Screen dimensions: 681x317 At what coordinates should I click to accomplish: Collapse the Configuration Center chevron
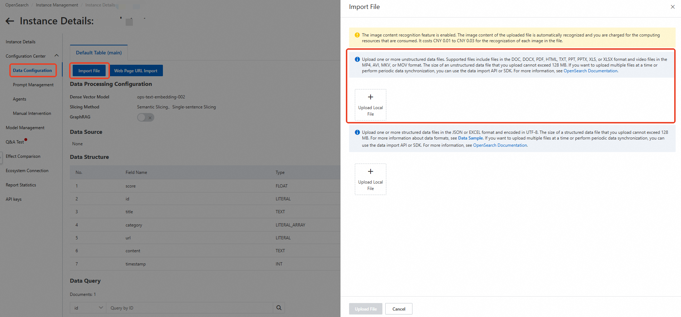click(57, 56)
